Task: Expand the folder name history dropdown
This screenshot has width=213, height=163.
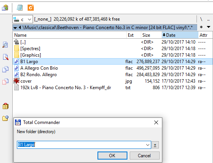Action: tap(148, 145)
